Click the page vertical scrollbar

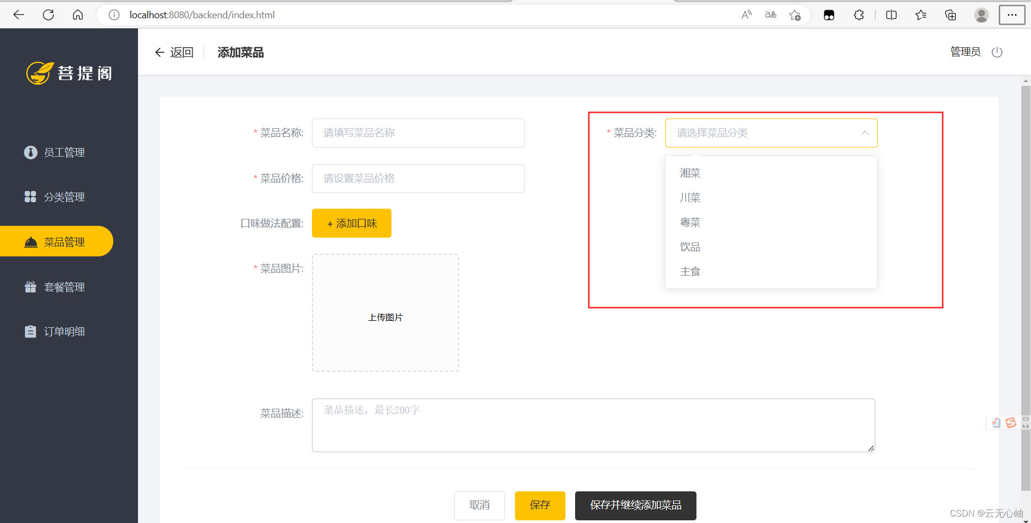tap(1026, 288)
